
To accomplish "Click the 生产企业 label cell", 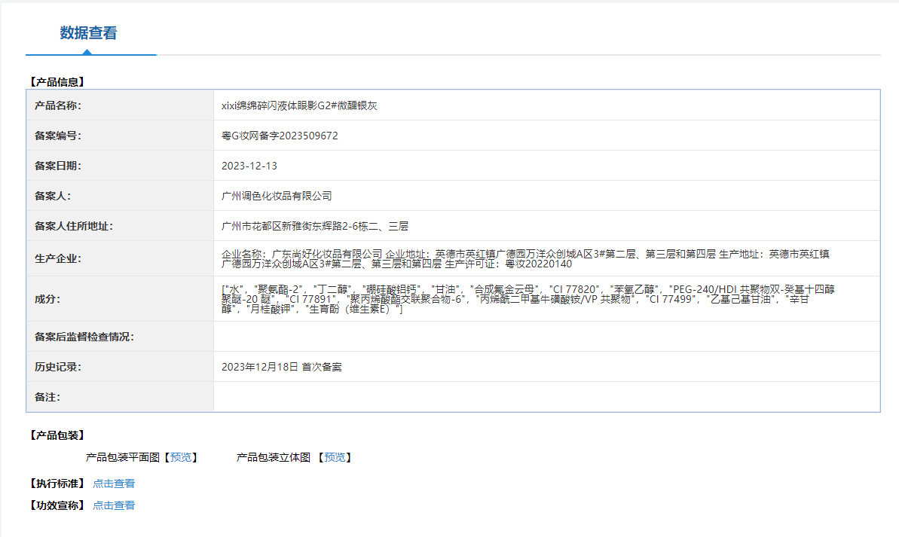I will tap(120, 259).
